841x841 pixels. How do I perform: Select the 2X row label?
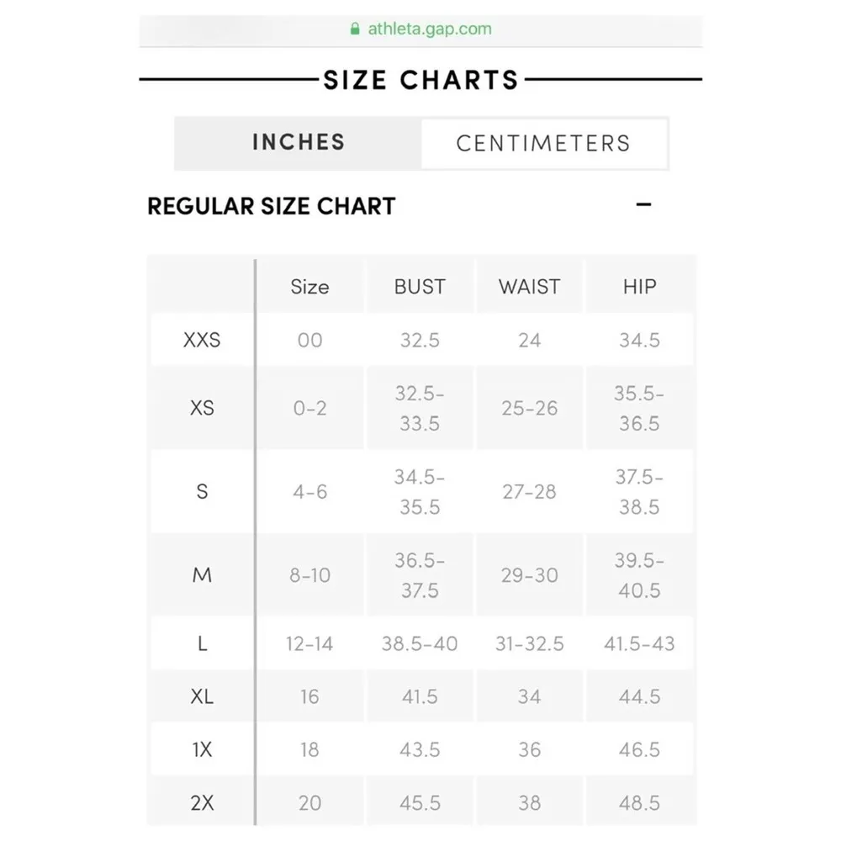point(202,803)
